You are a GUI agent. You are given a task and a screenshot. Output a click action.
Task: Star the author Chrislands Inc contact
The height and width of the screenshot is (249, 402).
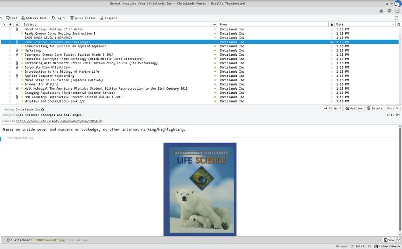43,109
